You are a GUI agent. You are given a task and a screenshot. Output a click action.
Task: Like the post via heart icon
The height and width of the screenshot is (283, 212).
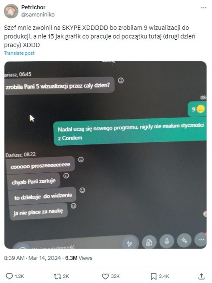point(105,276)
